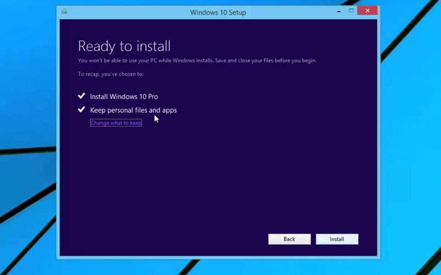Image resolution: width=441 pixels, height=275 pixels.
Task: Click the checkmark beside Install Windows 10 Pro
Action: 82,96
